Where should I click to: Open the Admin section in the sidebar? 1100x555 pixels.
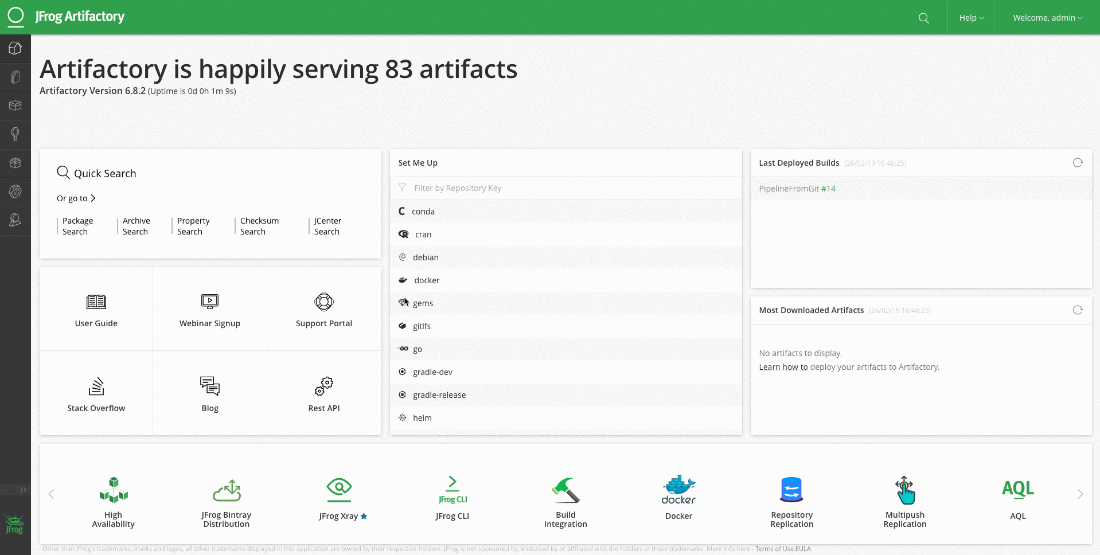tap(15, 220)
